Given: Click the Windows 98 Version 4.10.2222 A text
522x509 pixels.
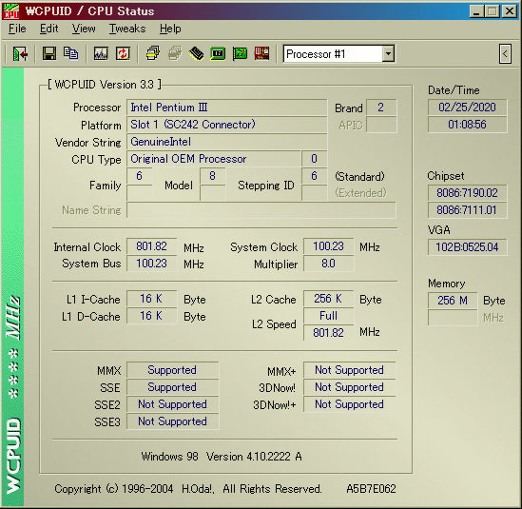Looking at the screenshot, I should 222,457.
